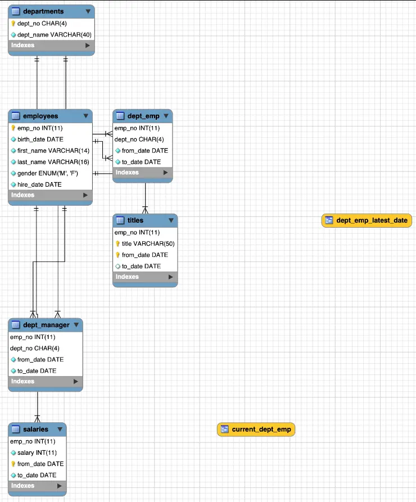
Task: Expand Indexes section in departments table
Action: tap(87, 46)
